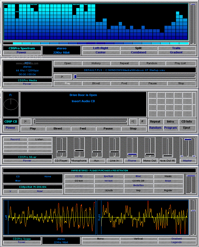Toggle Random in the CD player
The height and width of the screenshot is (247, 199).
coord(155,128)
